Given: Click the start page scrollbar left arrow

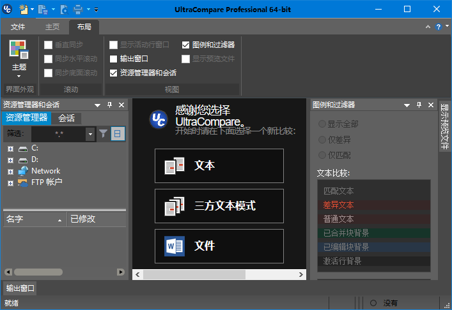Looking at the screenshot, I should tap(137, 275).
